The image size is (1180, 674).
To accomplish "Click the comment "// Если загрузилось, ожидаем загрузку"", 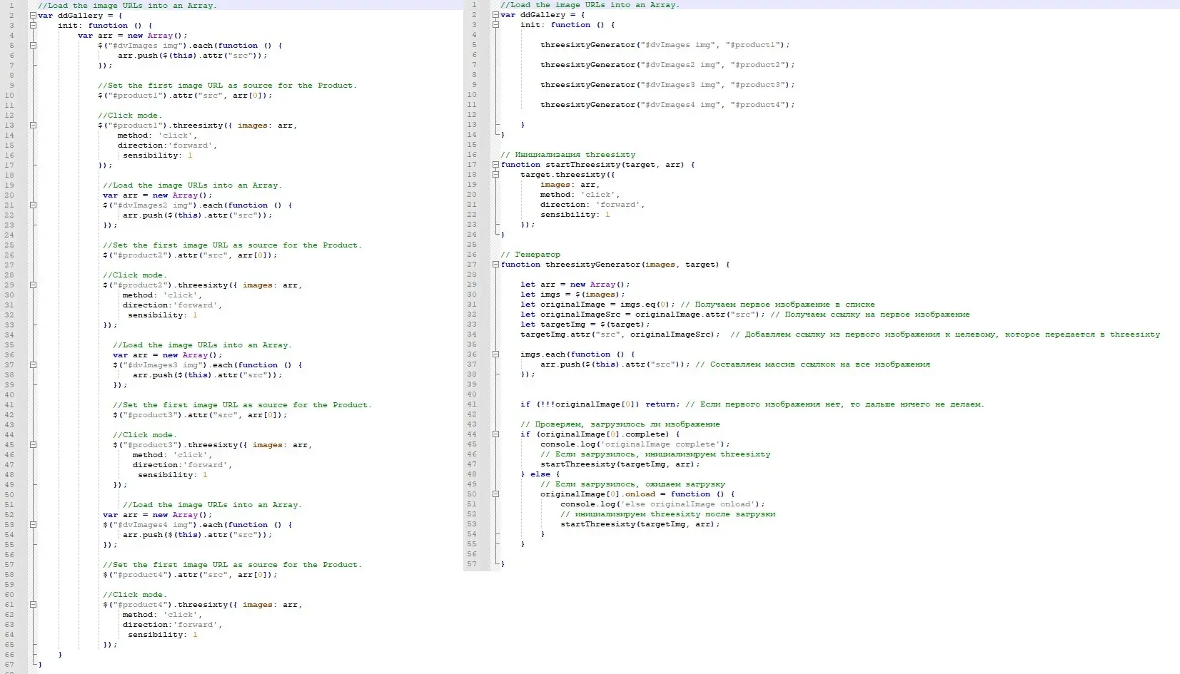I will point(632,484).
